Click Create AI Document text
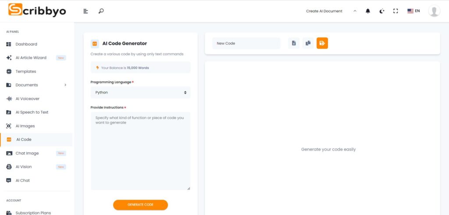 (324, 11)
